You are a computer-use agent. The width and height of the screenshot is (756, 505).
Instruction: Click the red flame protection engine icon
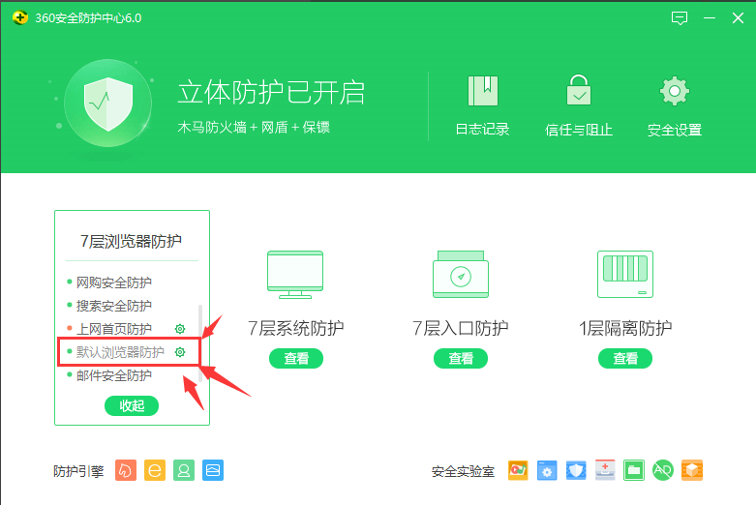click(x=125, y=470)
